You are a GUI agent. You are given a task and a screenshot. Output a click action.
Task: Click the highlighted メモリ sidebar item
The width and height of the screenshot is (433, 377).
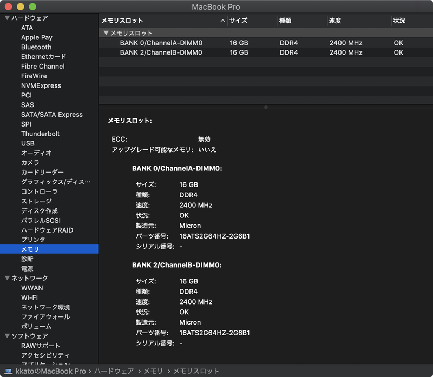coord(49,249)
